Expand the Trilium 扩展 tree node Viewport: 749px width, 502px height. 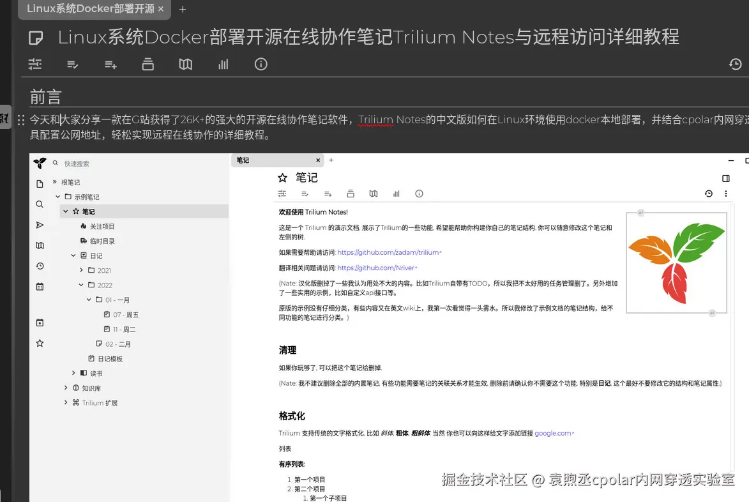[66, 402]
